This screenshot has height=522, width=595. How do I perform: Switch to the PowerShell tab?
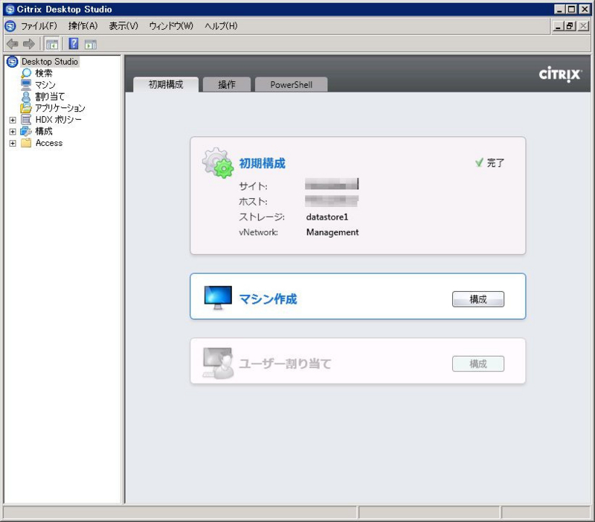[293, 84]
